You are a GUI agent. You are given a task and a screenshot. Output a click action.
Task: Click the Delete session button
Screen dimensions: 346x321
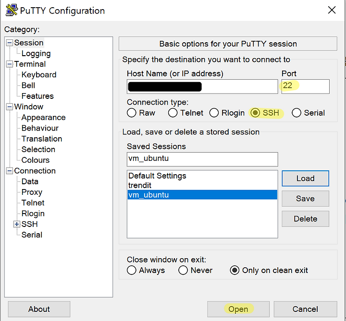coord(306,219)
